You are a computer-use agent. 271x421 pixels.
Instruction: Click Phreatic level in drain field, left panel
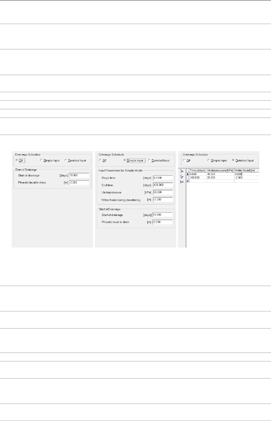[79, 183]
